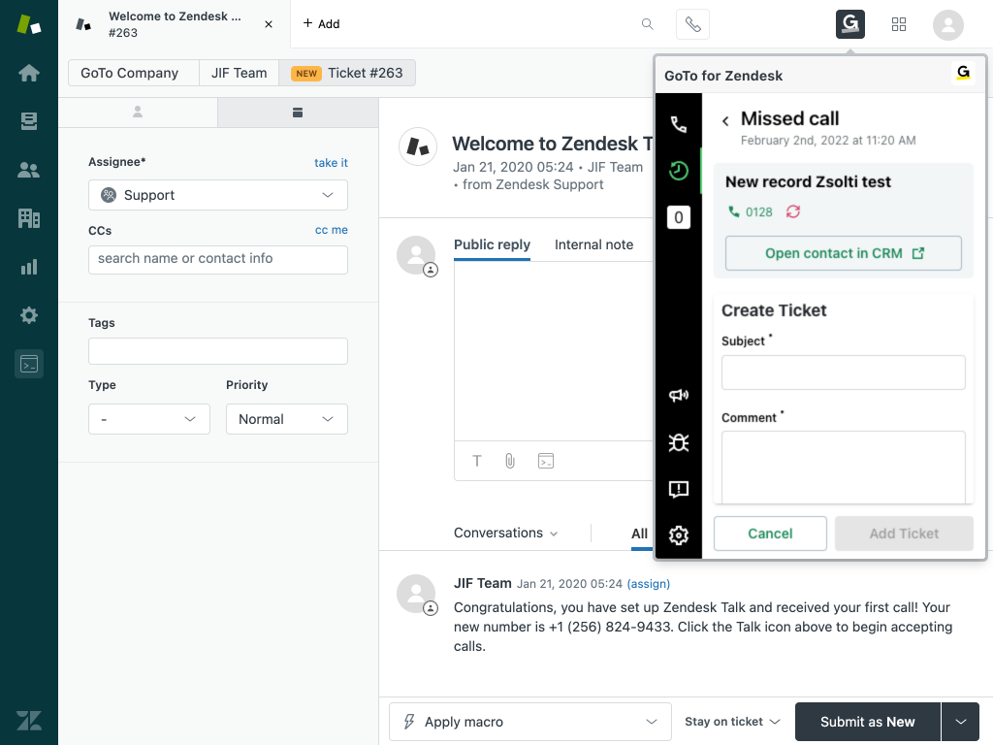Image resolution: width=993 pixels, height=745 pixels.
Task: Open GoTo settings gear in widget
Action: coord(679,535)
